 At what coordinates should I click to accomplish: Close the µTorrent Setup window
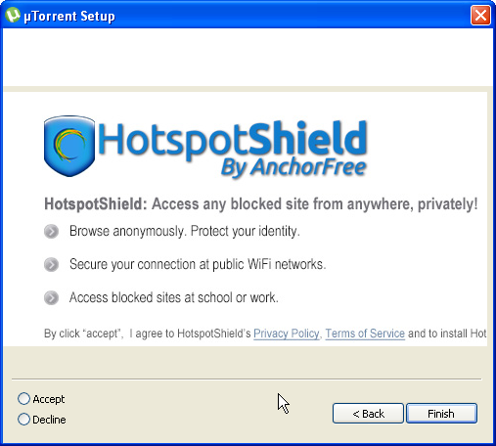tap(480, 16)
